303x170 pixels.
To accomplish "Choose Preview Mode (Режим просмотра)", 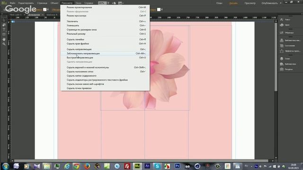I will 105,16.
